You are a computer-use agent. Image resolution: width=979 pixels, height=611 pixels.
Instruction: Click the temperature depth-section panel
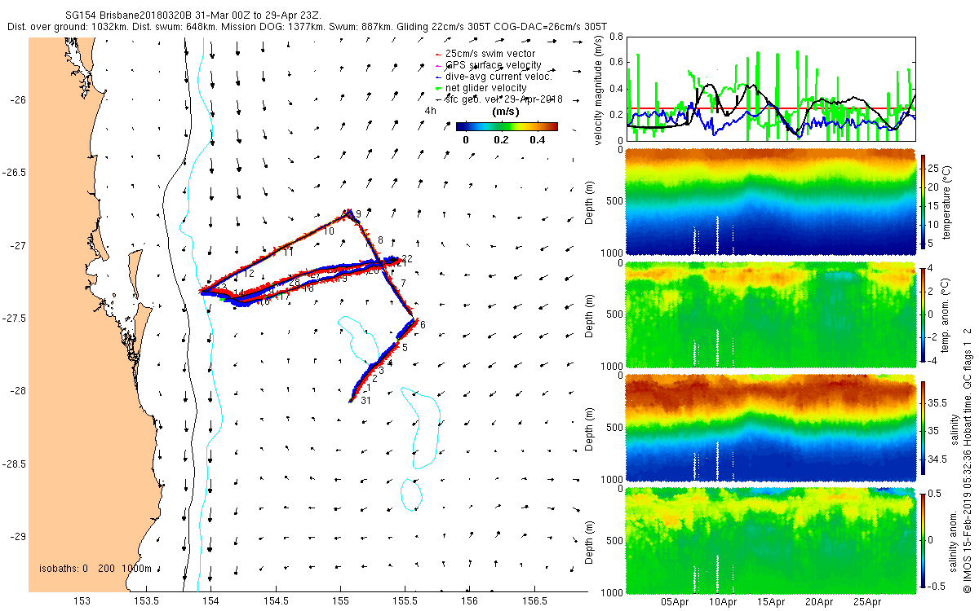coord(769,201)
